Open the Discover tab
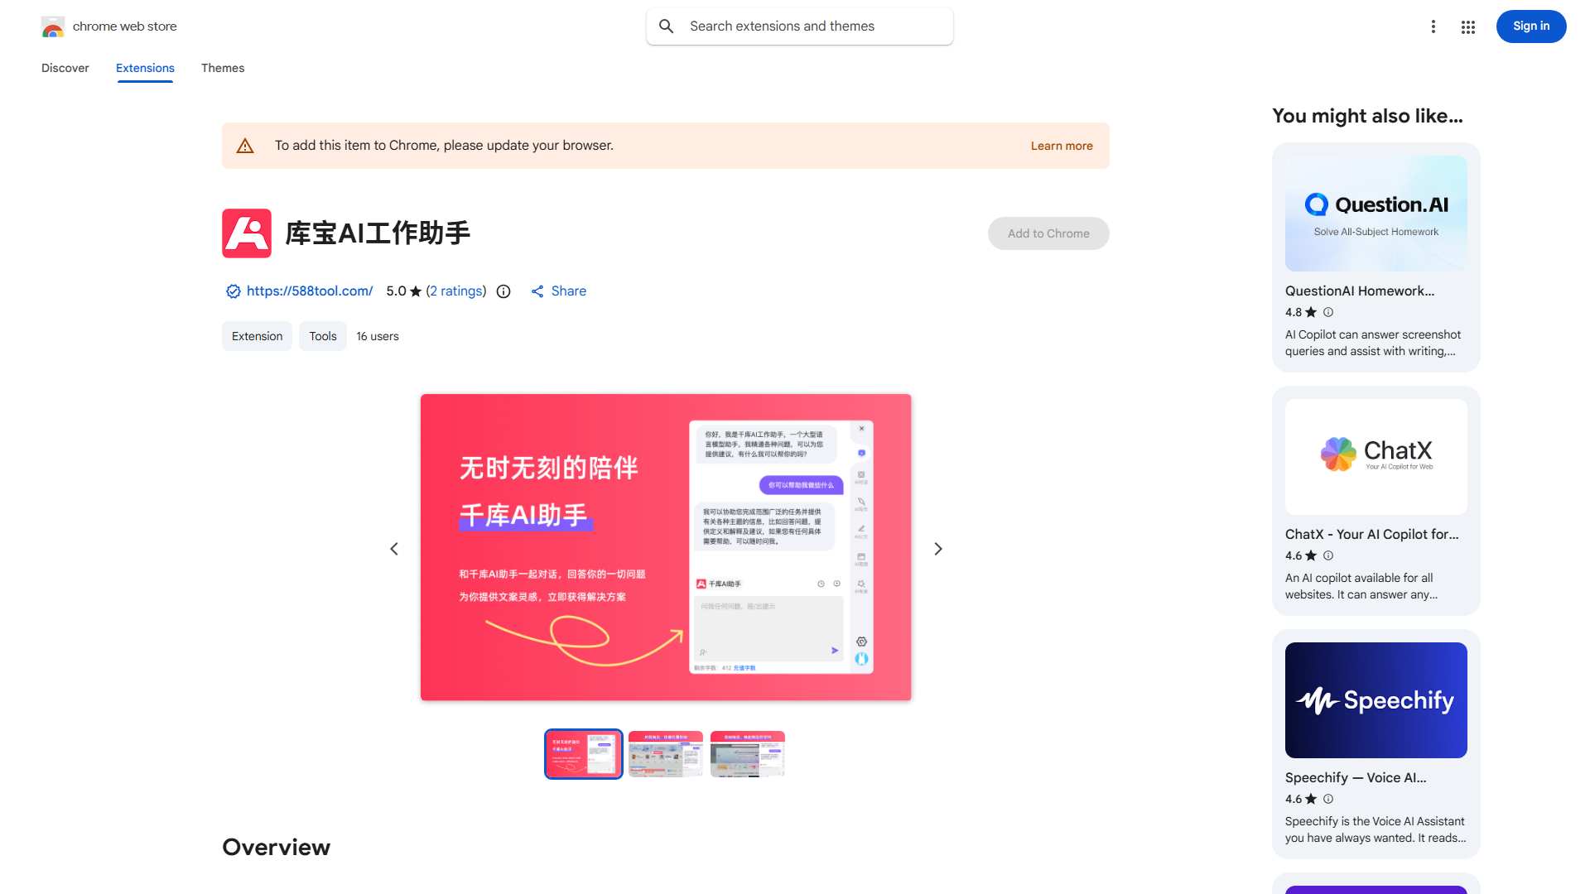The image size is (1590, 894). [x=65, y=68]
